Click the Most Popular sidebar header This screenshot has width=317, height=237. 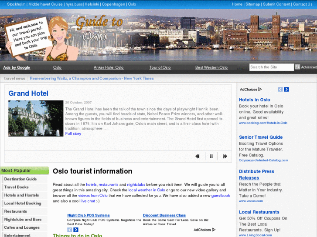click(24, 170)
